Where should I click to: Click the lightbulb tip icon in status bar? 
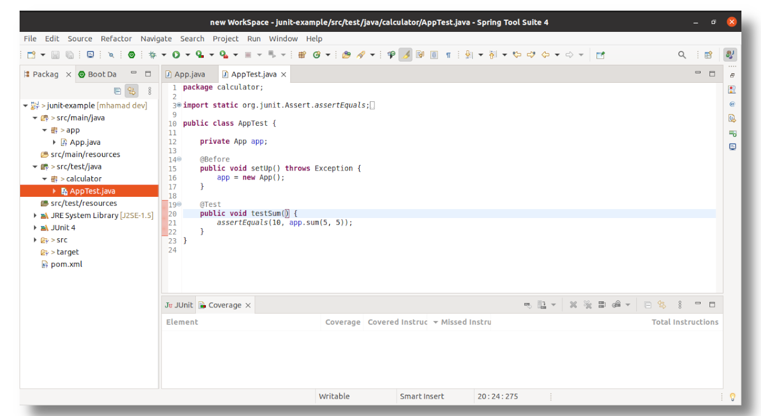click(x=732, y=397)
